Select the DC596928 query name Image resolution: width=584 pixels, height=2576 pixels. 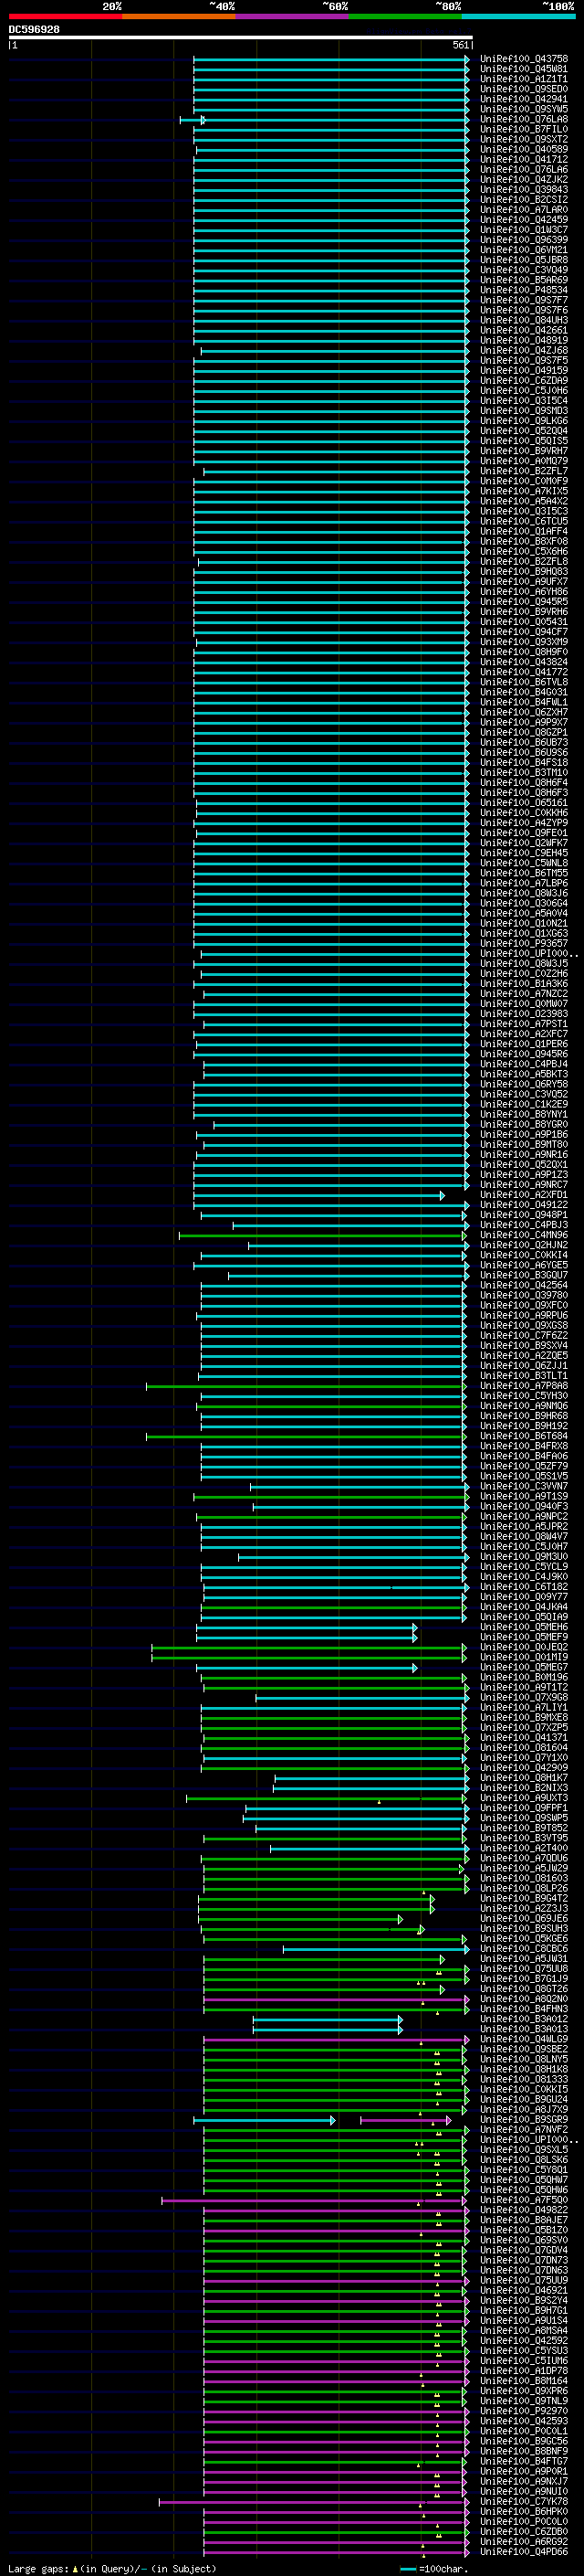[x=35, y=29]
